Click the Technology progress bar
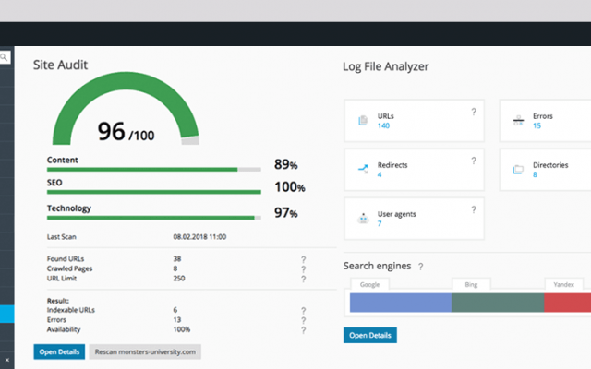The width and height of the screenshot is (591, 369). 154,218
